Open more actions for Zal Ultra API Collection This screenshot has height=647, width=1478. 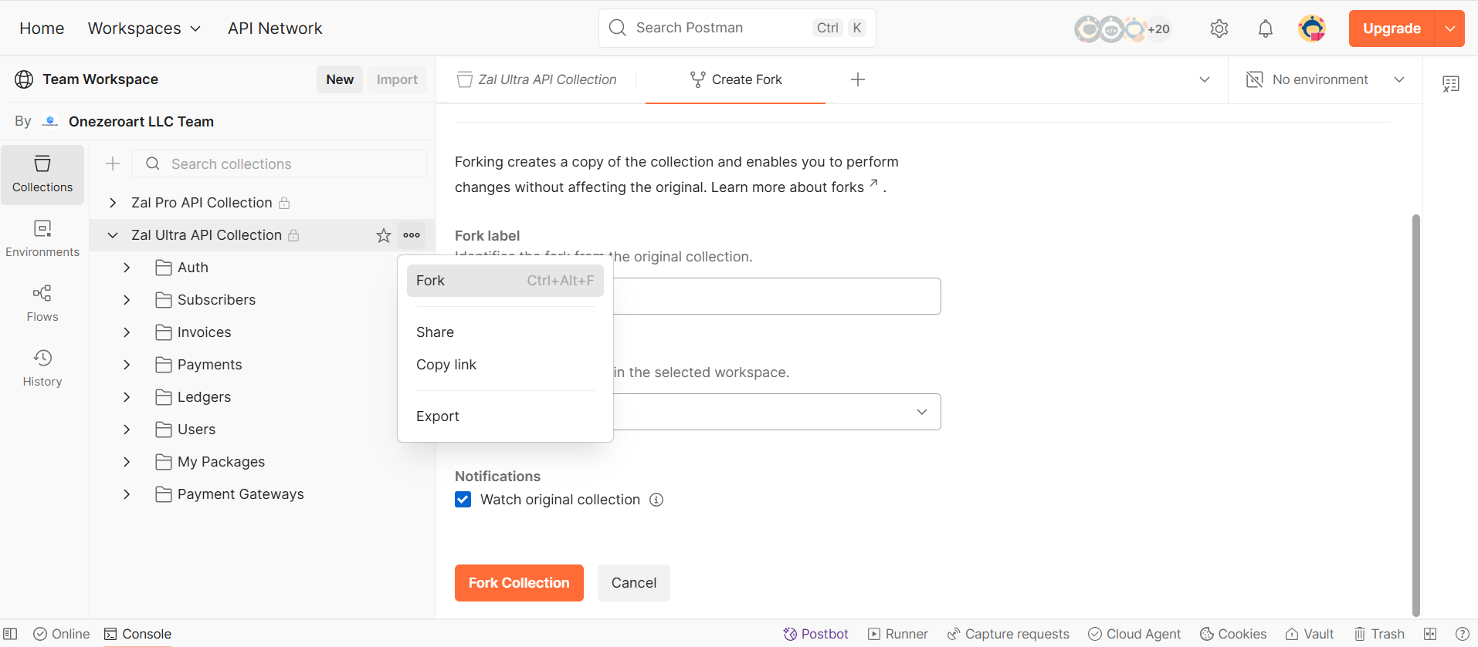412,235
